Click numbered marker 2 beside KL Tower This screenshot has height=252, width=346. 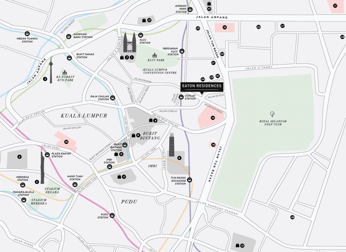pyautogui.click(x=45, y=79)
